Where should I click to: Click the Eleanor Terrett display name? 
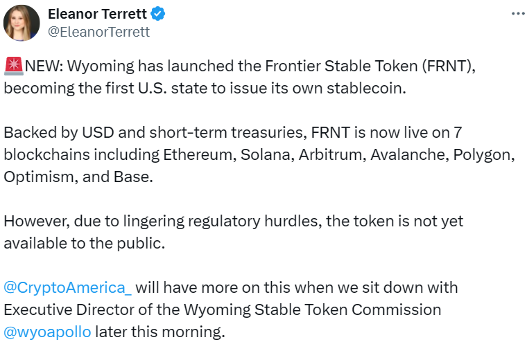96,14
